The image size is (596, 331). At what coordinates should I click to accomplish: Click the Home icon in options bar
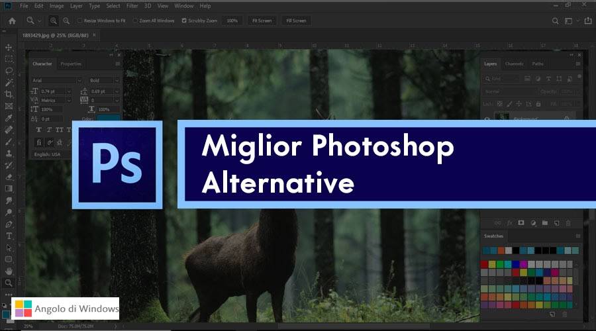point(12,21)
